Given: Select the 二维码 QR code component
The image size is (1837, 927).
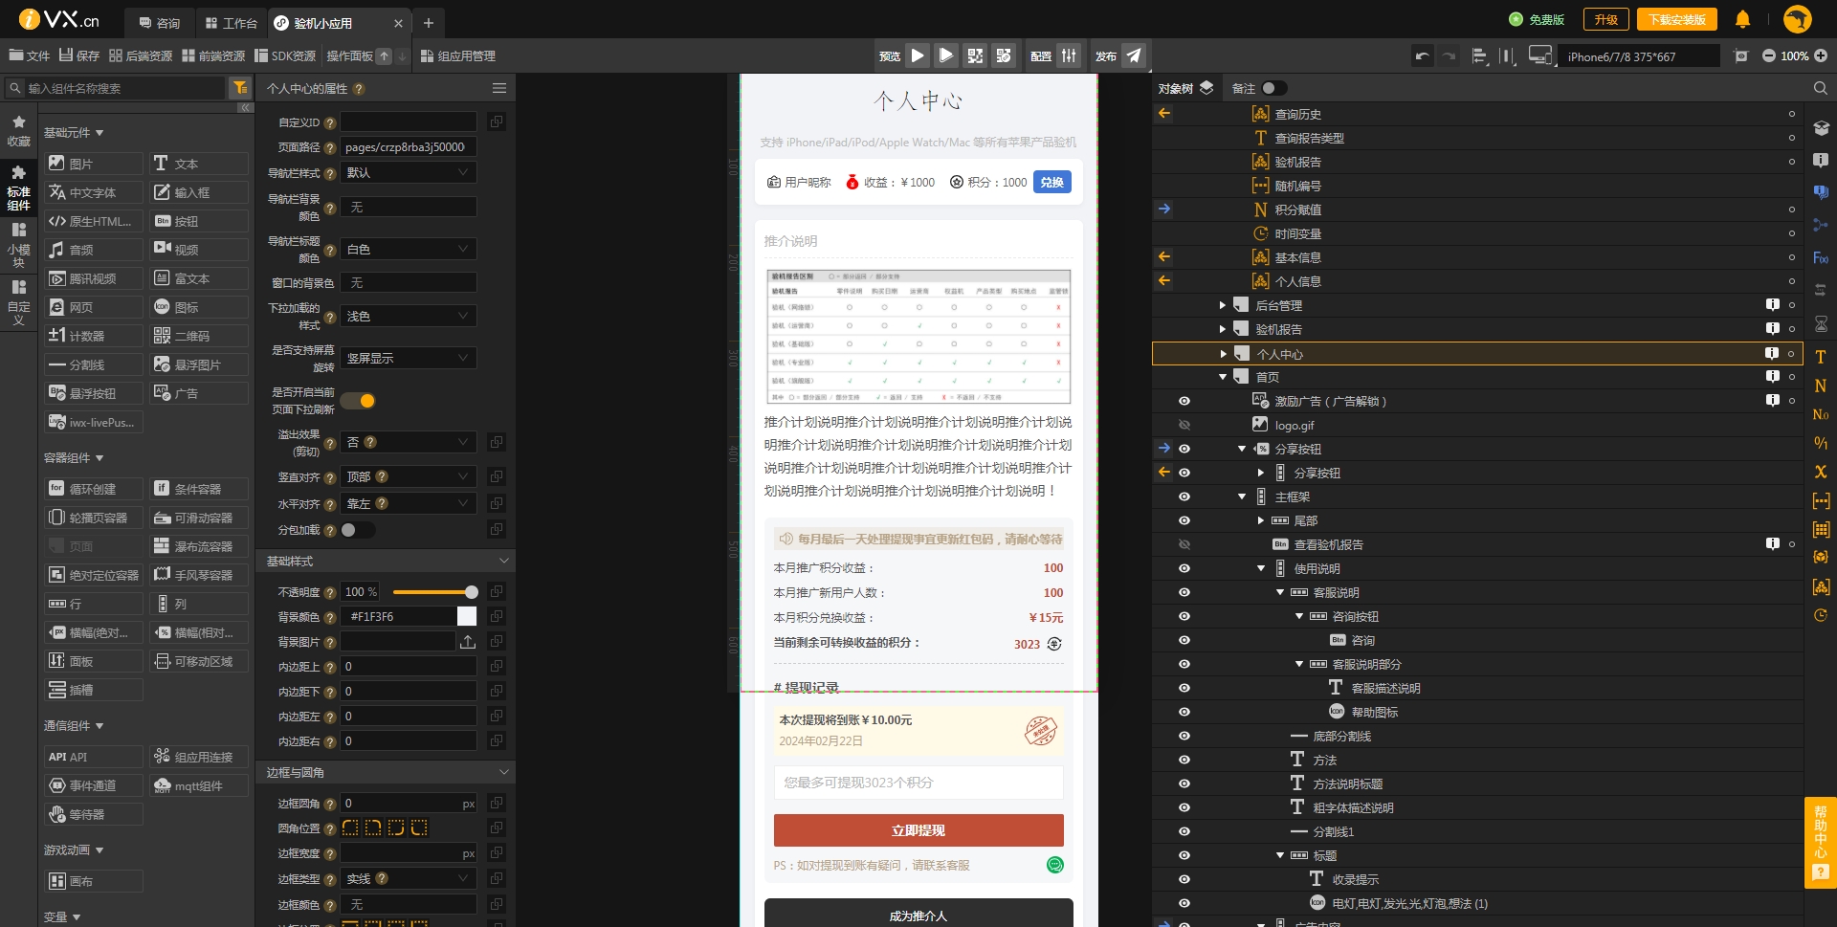Looking at the screenshot, I should pyautogui.click(x=198, y=336).
